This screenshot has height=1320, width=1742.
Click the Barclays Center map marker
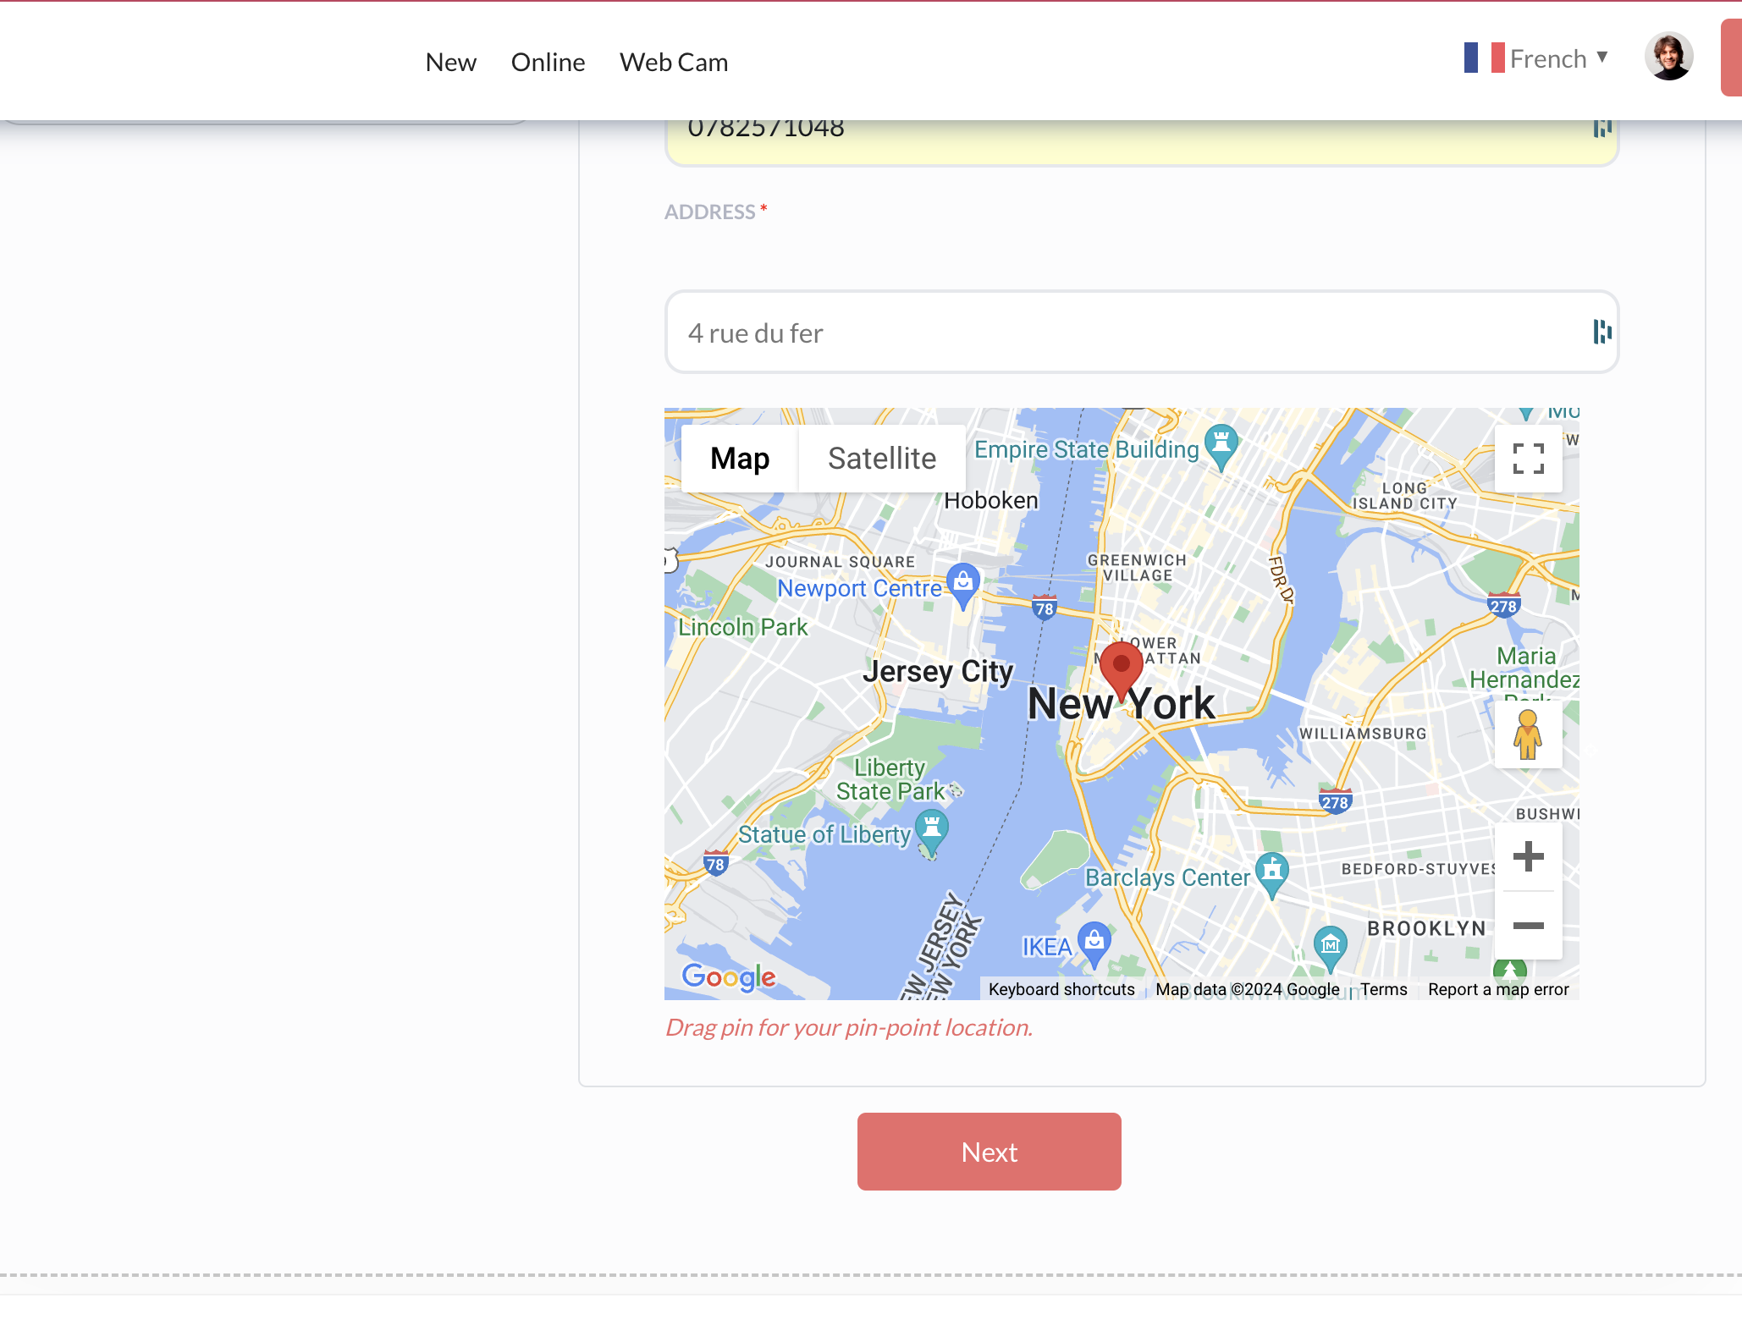click(x=1271, y=872)
